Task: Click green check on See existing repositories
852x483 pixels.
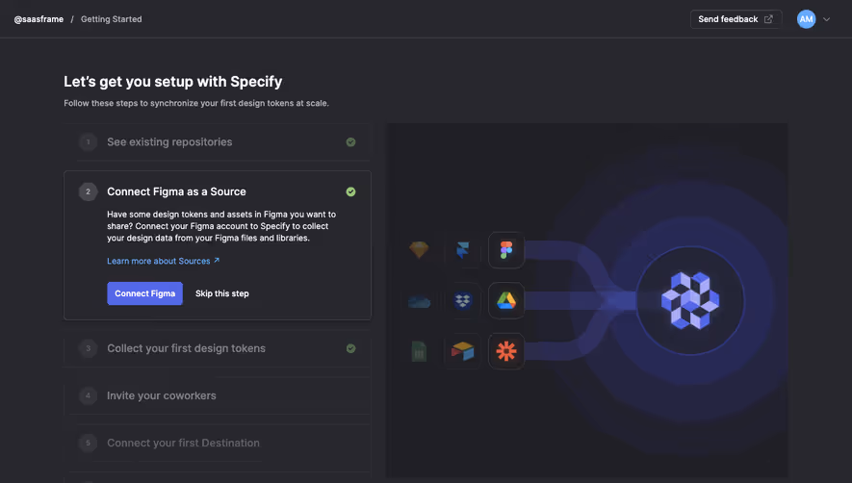Action: [351, 141]
